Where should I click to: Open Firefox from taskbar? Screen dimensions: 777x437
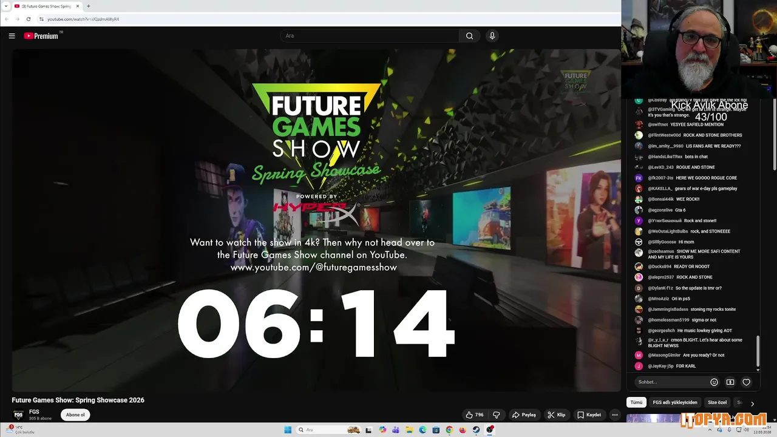(463, 430)
